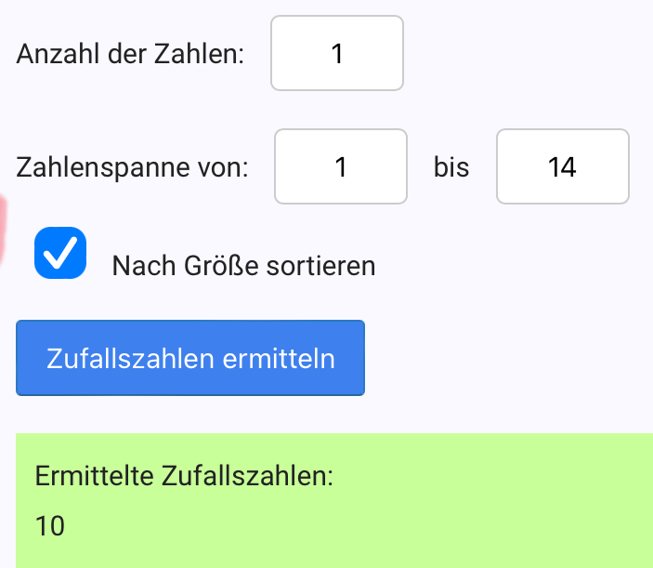653x568 pixels.
Task: Click the word "Zufallszahlen" on the blue button
Action: click(129, 359)
